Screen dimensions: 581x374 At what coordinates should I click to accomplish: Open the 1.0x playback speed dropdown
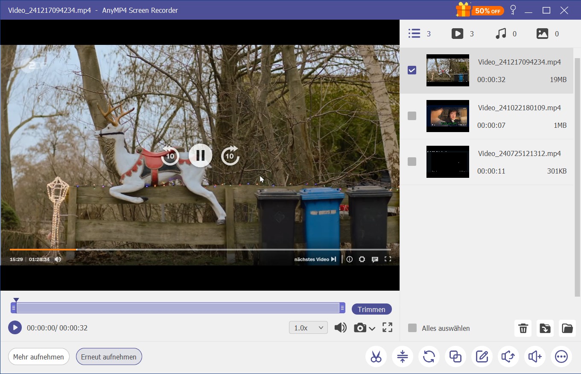pyautogui.click(x=308, y=328)
